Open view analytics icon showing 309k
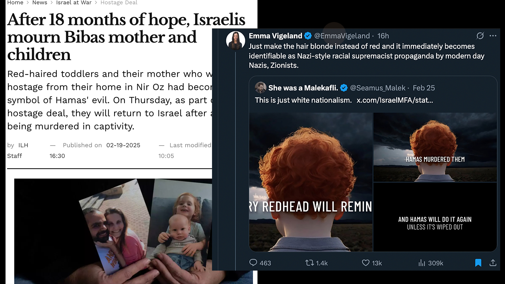This screenshot has height=284, width=505. pos(422,262)
